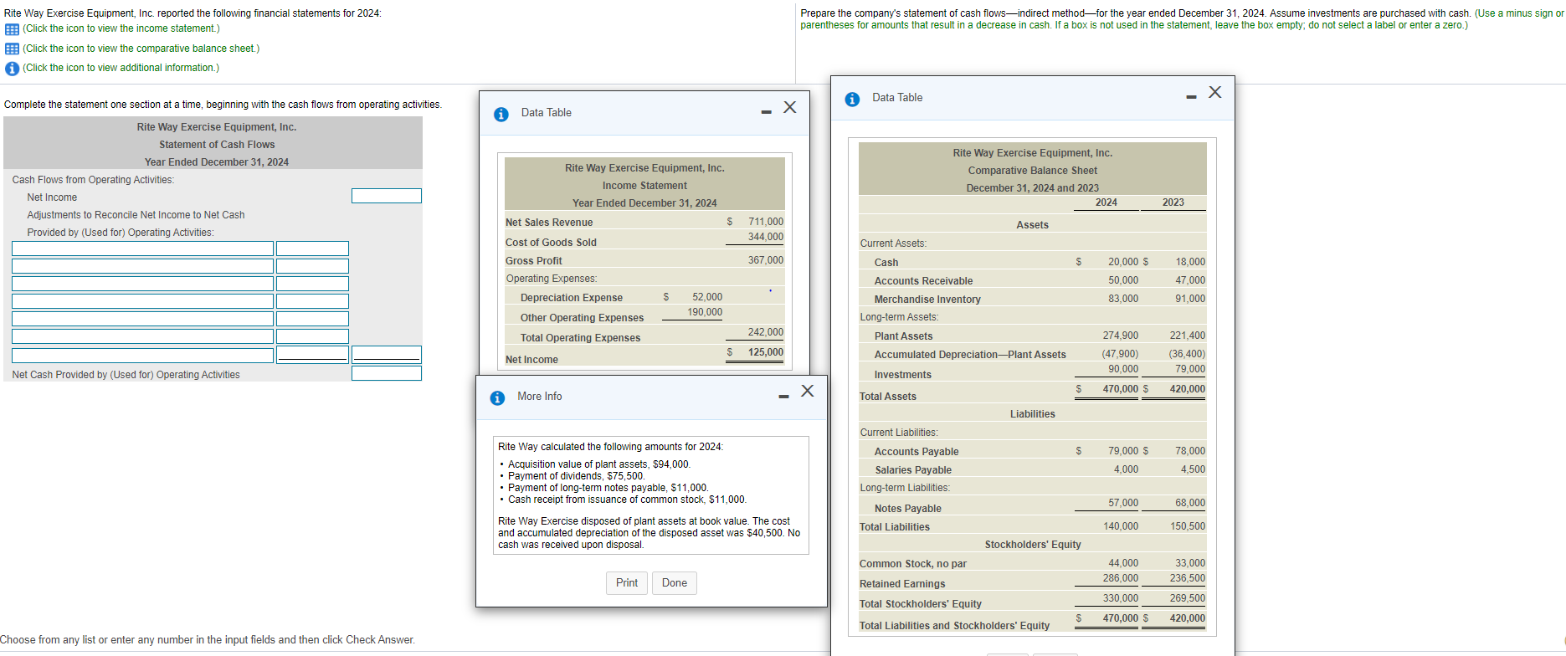
Task: Select Accounts Payable row label
Action: [x=916, y=452]
